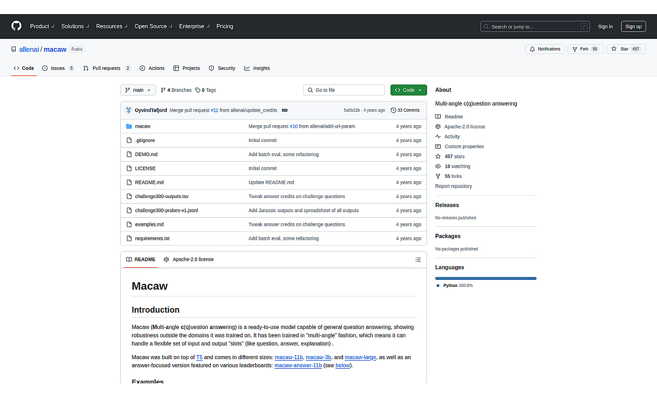Click the notifications bell icon
657x398 pixels.
[532, 49]
